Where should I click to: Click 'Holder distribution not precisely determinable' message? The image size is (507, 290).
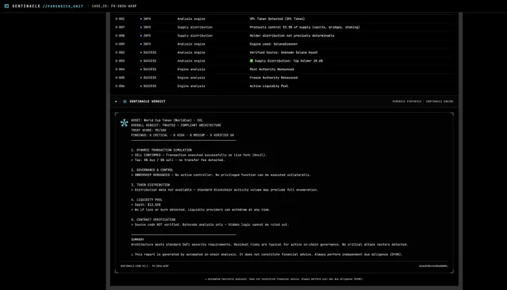(x=292, y=36)
